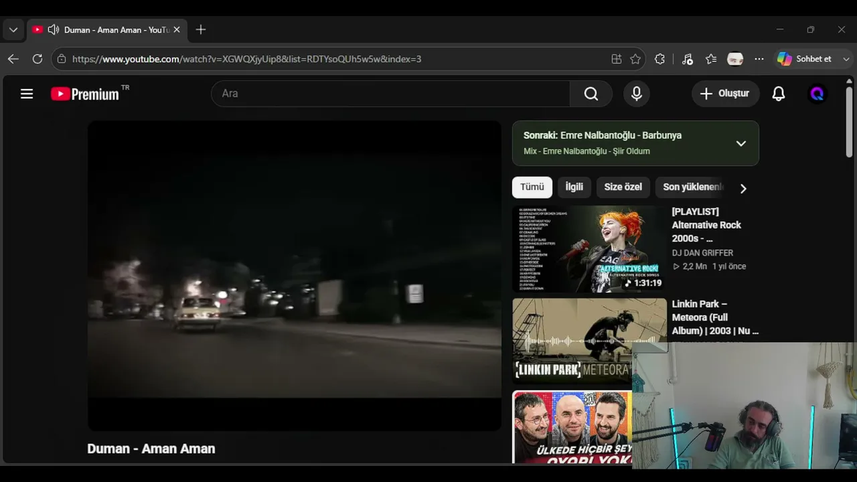Open the browser settings and more menu
The height and width of the screenshot is (482, 857).
759,59
